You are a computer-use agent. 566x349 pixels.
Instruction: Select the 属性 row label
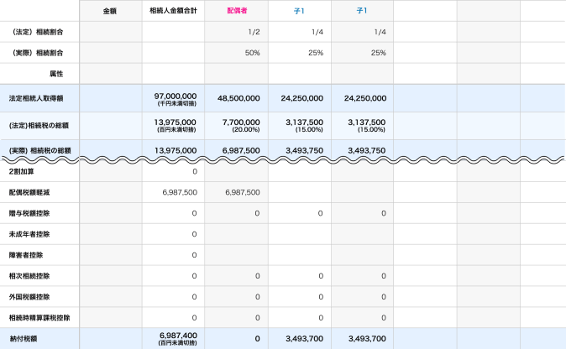pos(56,74)
